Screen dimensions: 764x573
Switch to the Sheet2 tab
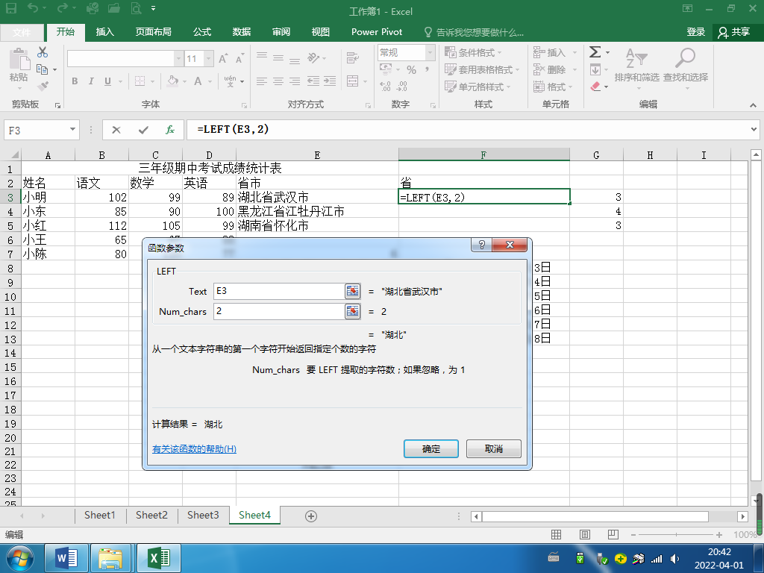(x=151, y=515)
